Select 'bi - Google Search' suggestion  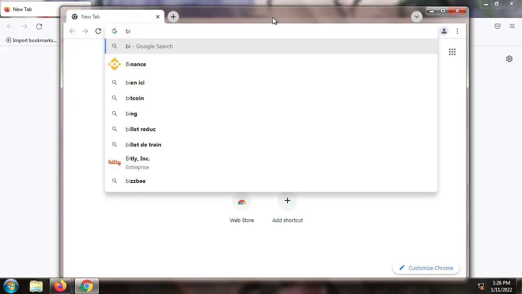(x=271, y=46)
